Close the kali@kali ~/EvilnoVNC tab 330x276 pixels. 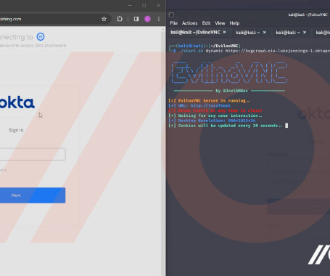click(224, 32)
